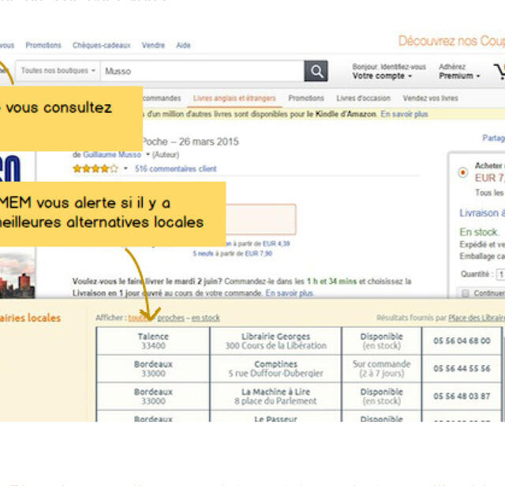Click the Découvrez nos Coupons banner

(451, 41)
